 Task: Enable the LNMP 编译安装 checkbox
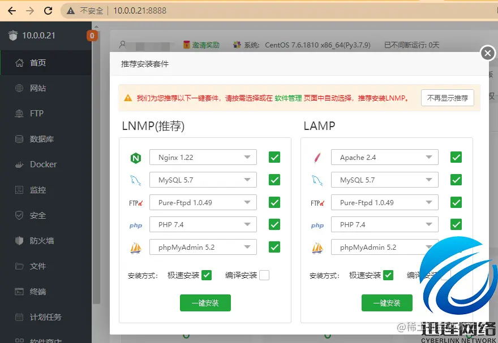coord(264,275)
